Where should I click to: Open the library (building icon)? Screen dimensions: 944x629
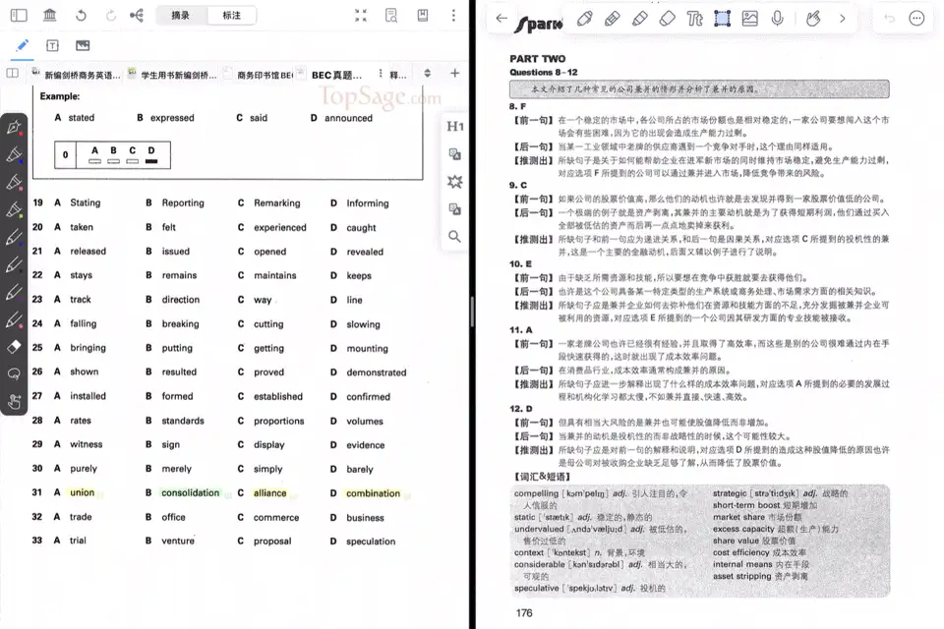click(50, 15)
